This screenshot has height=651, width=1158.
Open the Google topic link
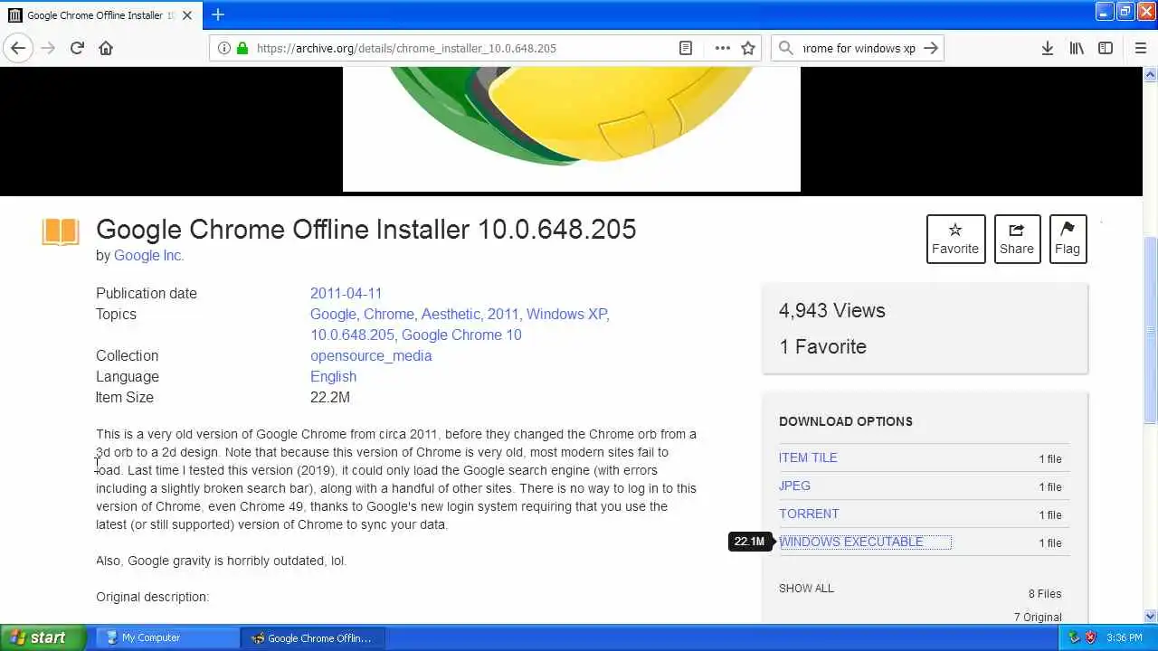click(x=333, y=314)
